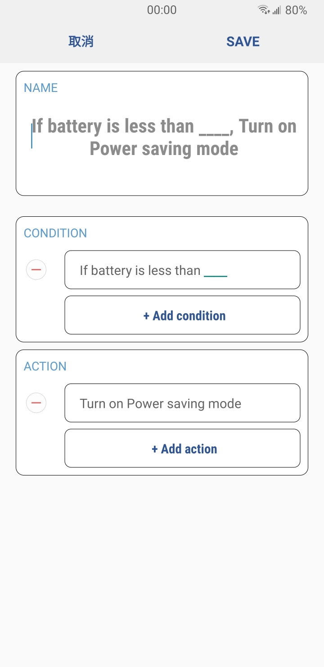Add a new condition

click(x=182, y=315)
